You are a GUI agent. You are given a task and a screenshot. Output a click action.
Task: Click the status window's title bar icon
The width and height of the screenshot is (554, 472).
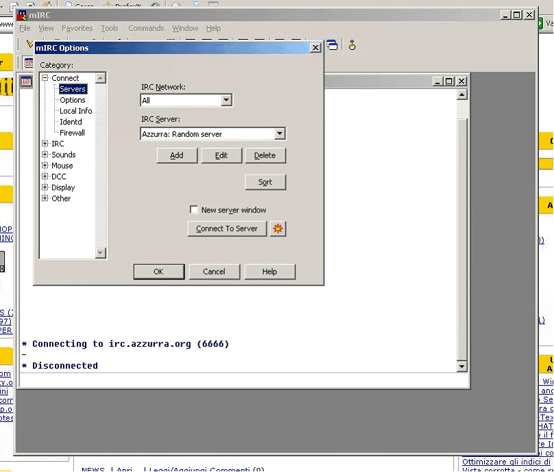click(26, 82)
